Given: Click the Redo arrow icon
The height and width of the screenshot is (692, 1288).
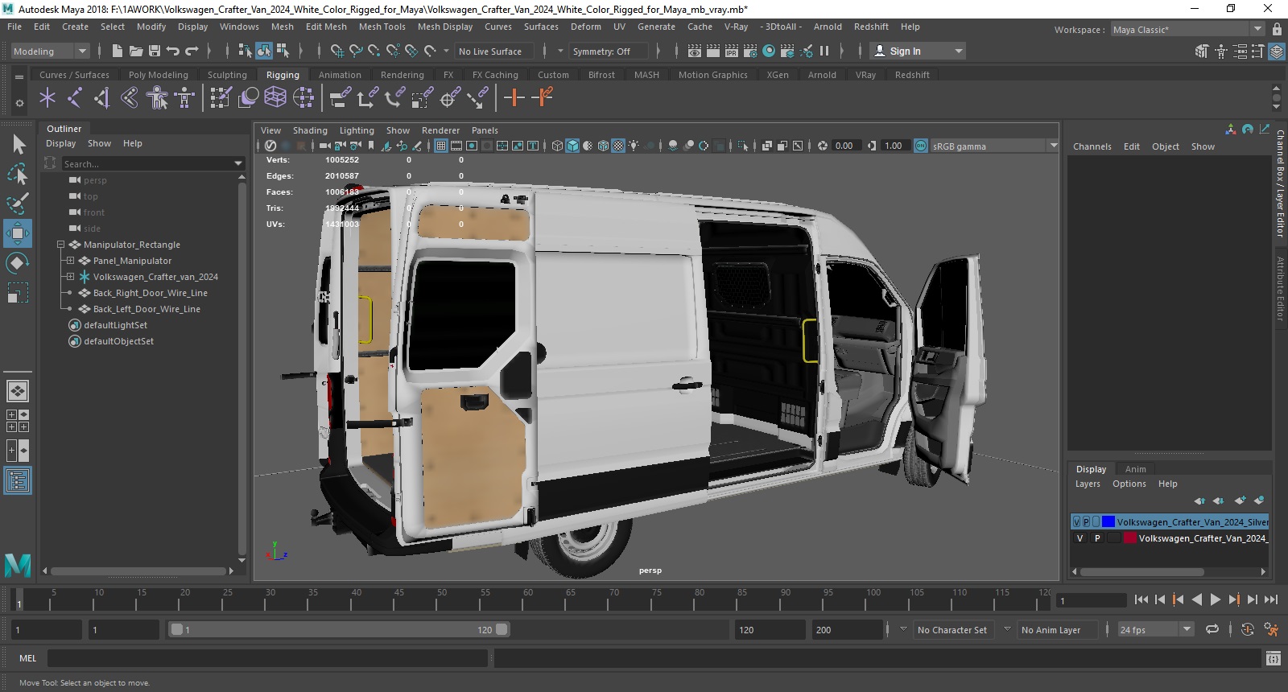Looking at the screenshot, I should [x=192, y=51].
